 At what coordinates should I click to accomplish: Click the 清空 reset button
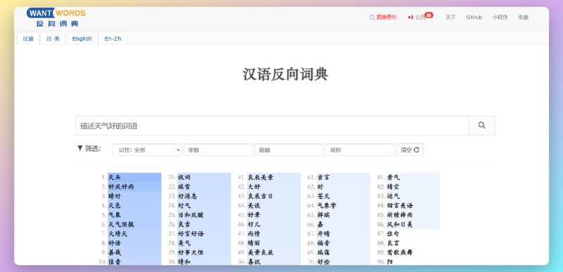410,150
